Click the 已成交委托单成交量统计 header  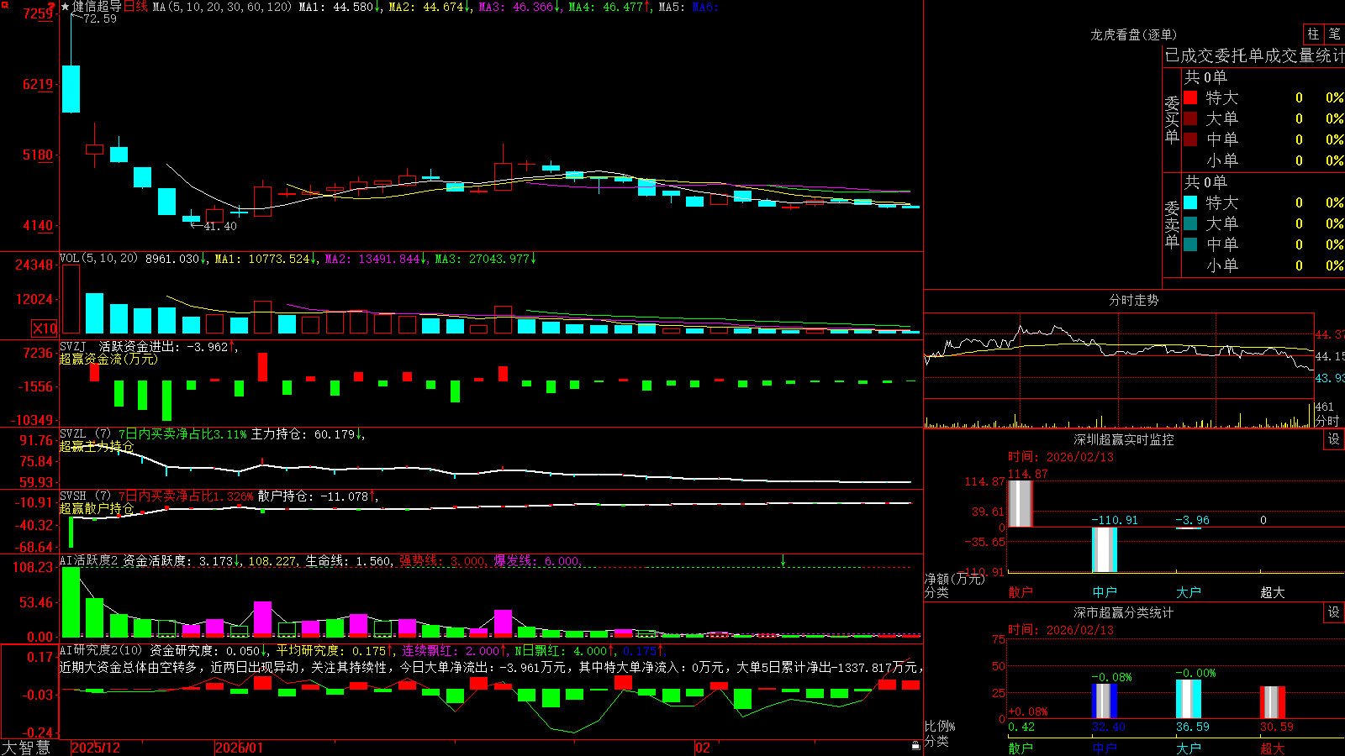tap(1254, 55)
